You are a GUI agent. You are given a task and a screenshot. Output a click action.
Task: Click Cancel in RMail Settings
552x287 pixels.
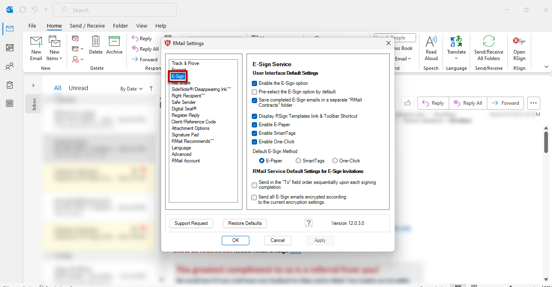(277, 240)
